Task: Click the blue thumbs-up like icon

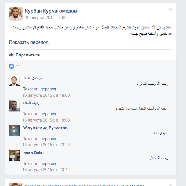Action: [11, 66]
